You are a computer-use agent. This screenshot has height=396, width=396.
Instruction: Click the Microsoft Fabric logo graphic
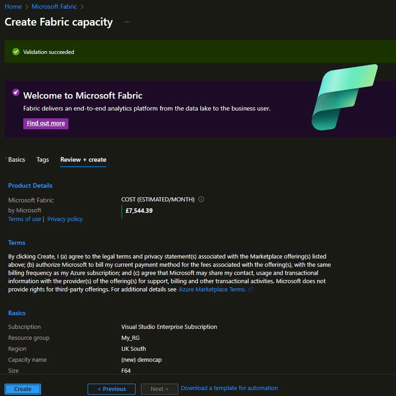click(344, 97)
